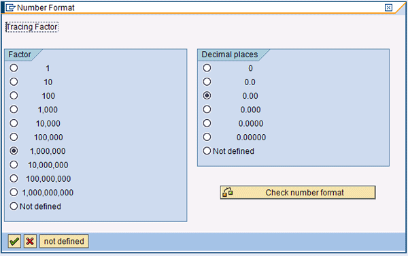Choose 0.000 decimal places radio
Screen dimensions: 408x256
click(207, 110)
